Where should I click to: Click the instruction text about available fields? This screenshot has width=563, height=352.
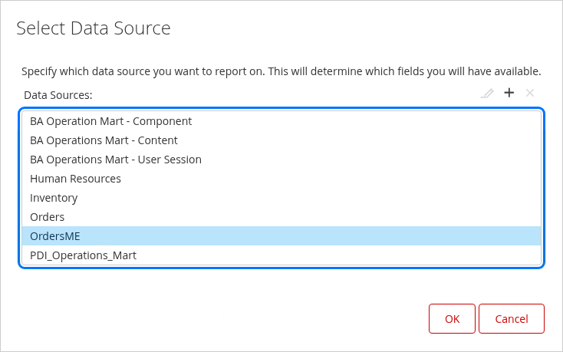point(281,71)
